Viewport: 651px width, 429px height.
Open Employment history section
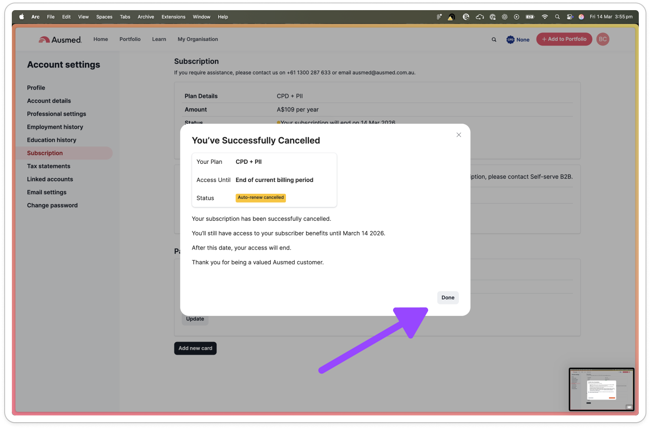[x=55, y=127]
